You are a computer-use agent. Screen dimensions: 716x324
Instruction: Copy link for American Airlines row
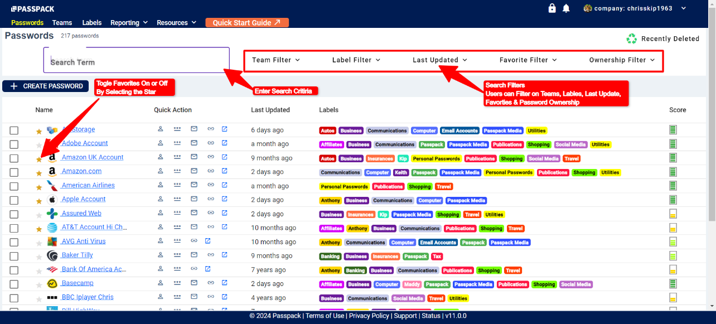[211, 185]
